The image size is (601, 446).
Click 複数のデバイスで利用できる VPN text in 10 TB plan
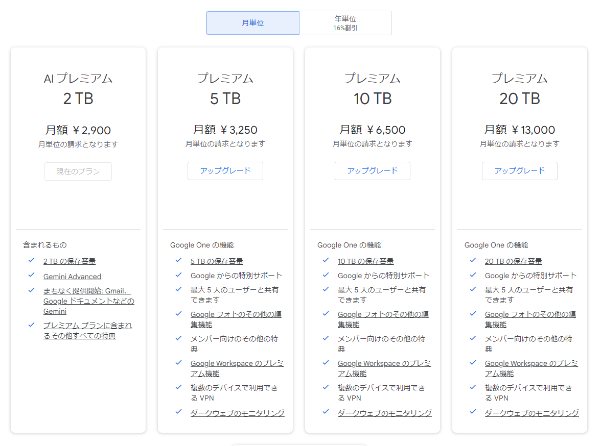pyautogui.click(x=381, y=393)
